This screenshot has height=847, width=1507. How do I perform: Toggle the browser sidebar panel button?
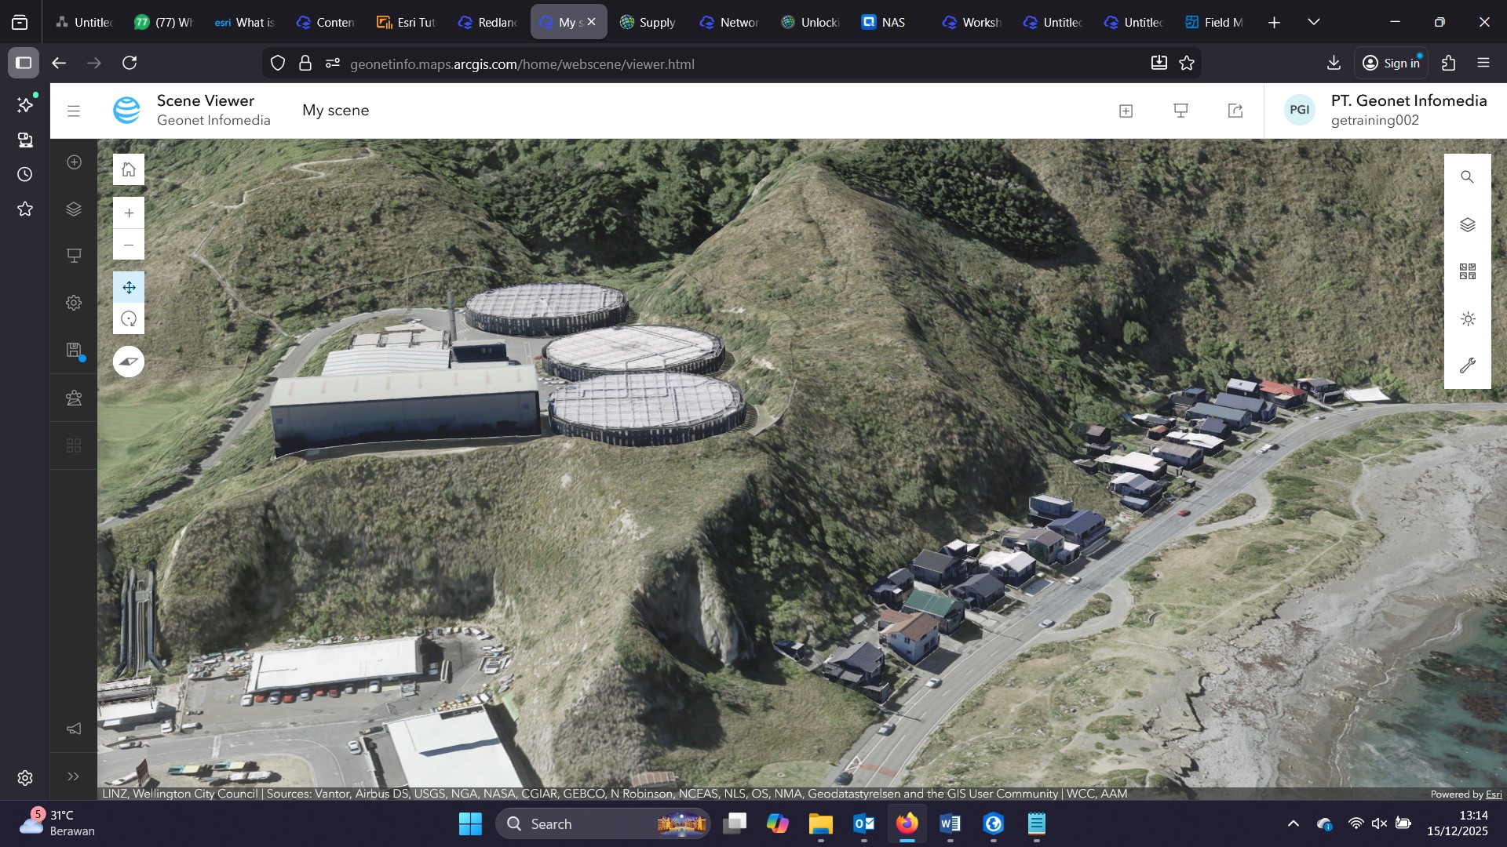(x=24, y=63)
